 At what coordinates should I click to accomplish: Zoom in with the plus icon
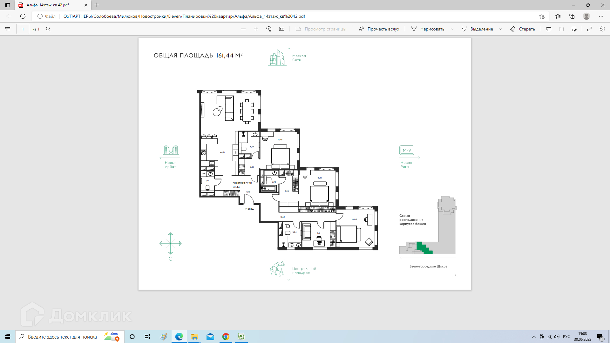(256, 29)
